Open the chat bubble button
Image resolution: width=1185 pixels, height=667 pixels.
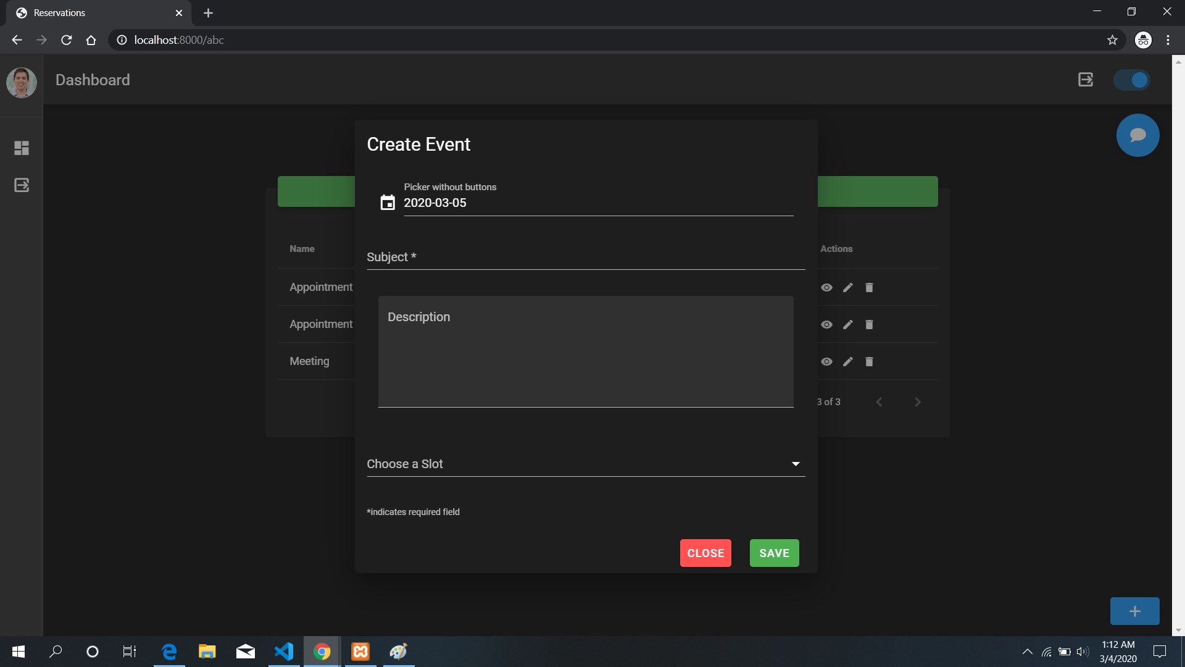[x=1138, y=135]
